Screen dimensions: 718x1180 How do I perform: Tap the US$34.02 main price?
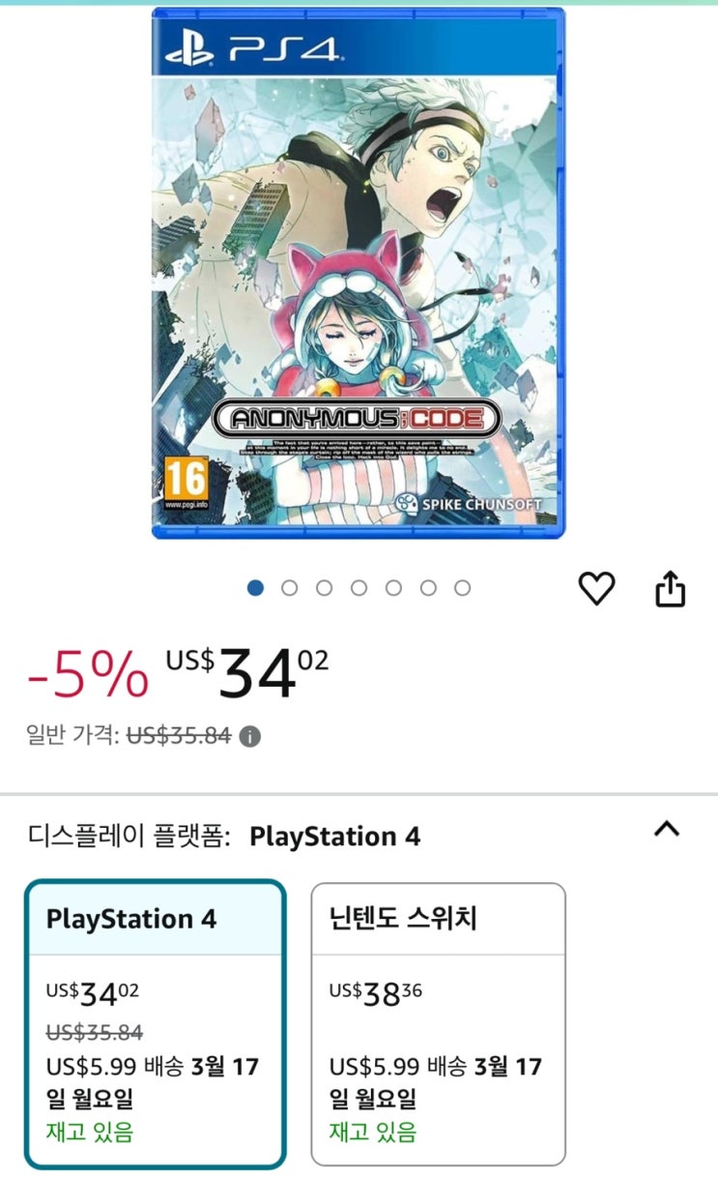click(x=248, y=673)
